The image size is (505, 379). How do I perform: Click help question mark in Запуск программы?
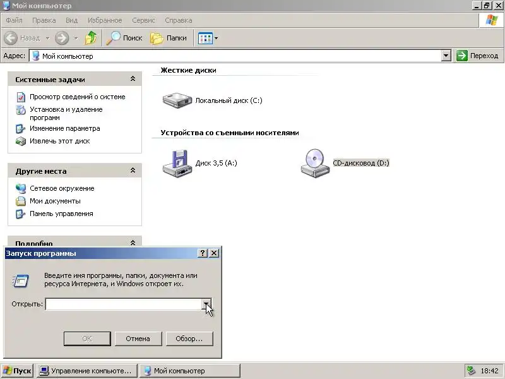(202, 253)
